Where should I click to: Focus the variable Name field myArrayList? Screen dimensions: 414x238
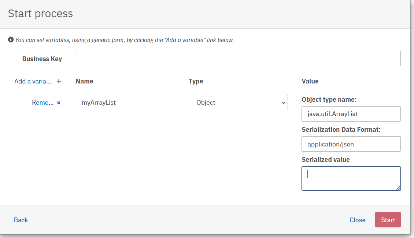[125, 103]
